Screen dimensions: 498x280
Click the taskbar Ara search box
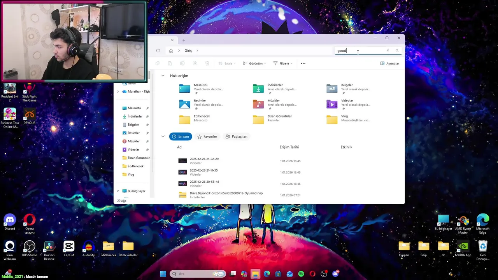[198, 274]
